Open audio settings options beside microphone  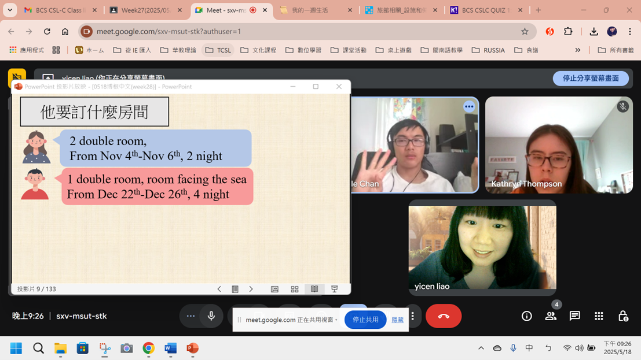191,316
